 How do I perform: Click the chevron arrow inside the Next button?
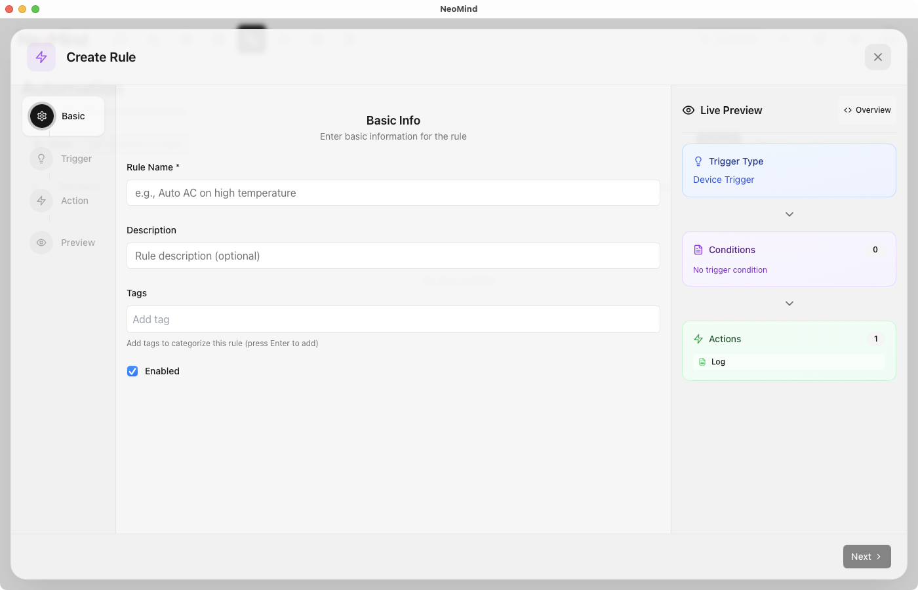pos(879,556)
